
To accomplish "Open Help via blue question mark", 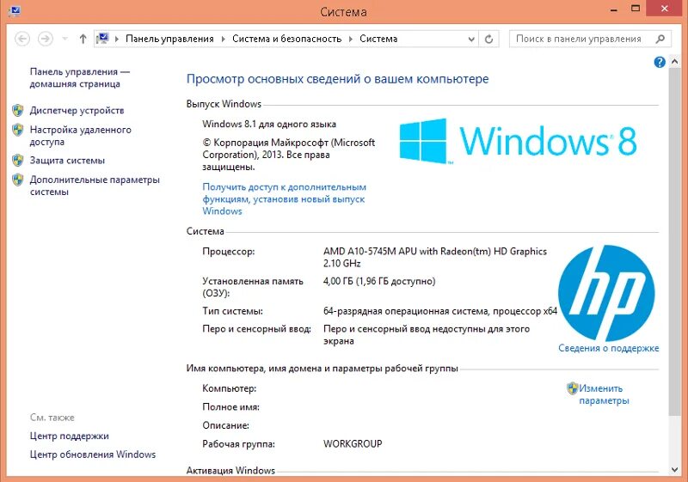I will (x=660, y=62).
